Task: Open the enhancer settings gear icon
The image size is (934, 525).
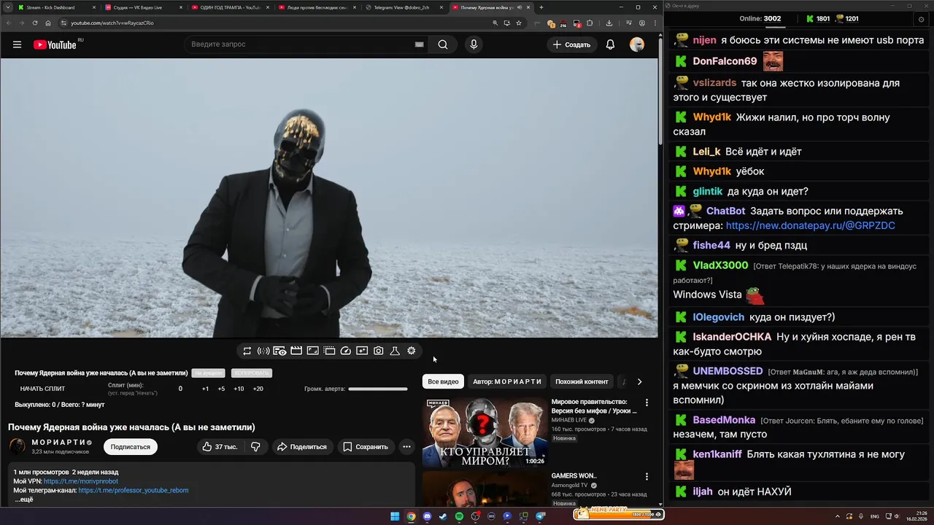Action: click(412, 351)
